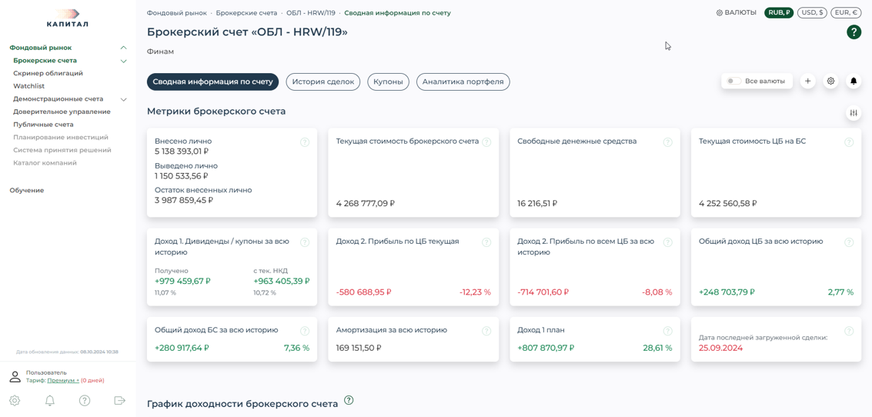Show hint for Общий доход БС card

[x=305, y=331]
